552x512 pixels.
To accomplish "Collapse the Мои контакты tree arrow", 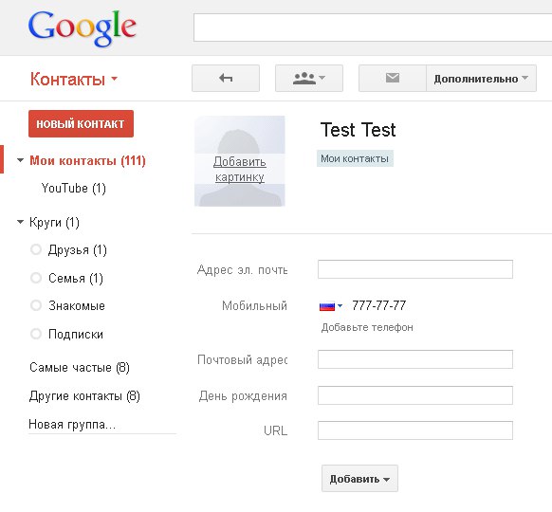I will (x=21, y=160).
